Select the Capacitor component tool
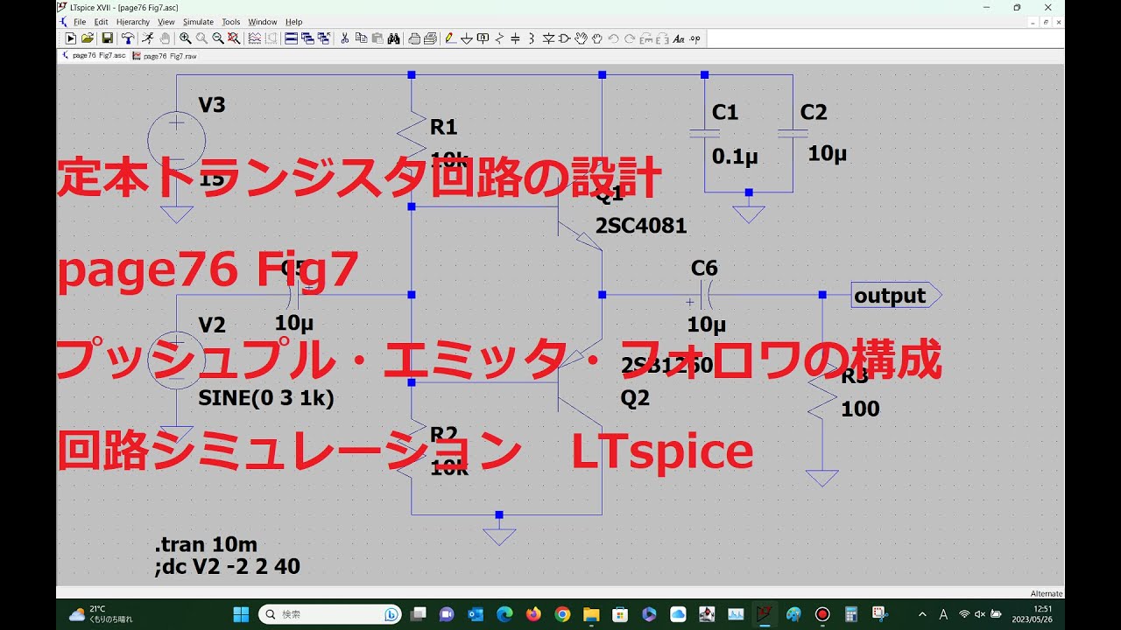 pyautogui.click(x=515, y=38)
